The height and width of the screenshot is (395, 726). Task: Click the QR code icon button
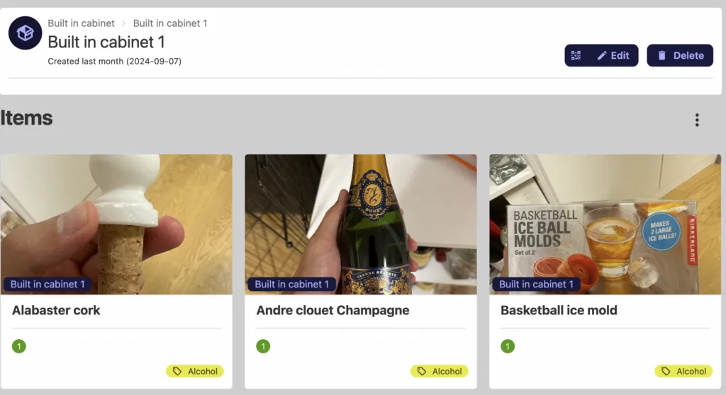click(576, 55)
